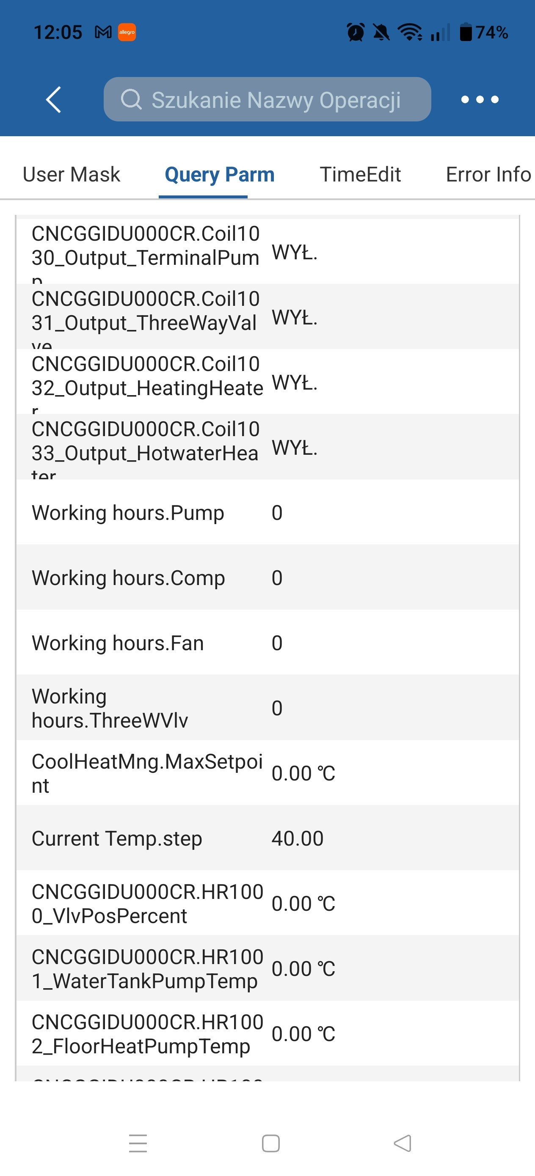The image size is (535, 1176).
Task: Tap the back arrow icon
Action: tap(54, 99)
